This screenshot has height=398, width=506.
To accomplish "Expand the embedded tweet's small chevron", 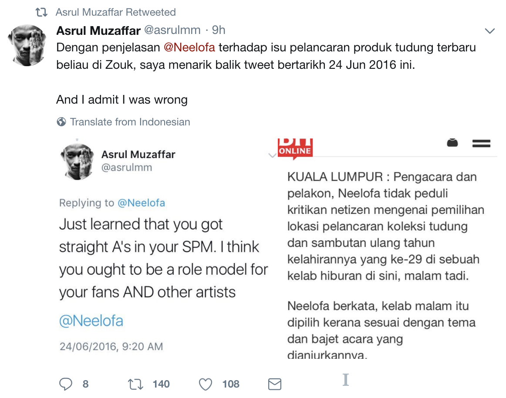I will 273,155.
